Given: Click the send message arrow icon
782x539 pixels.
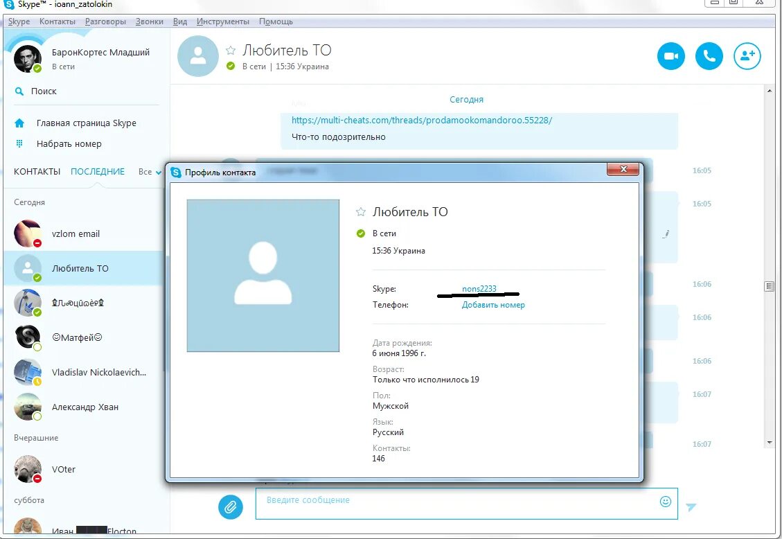Looking at the screenshot, I should pyautogui.click(x=691, y=507).
